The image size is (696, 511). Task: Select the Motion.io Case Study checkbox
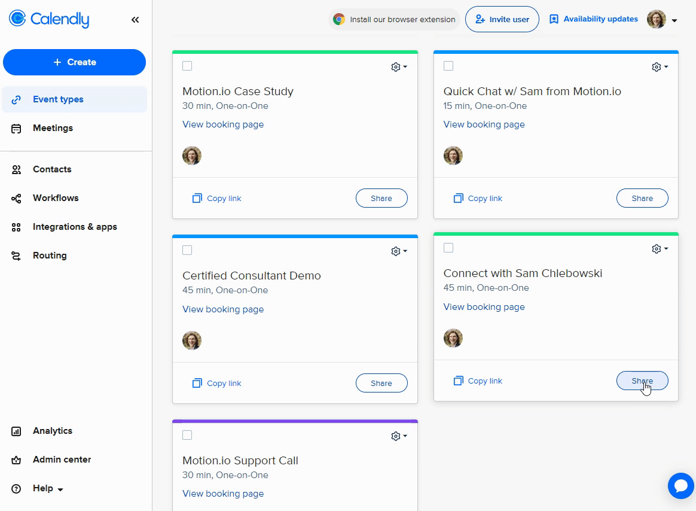pos(187,66)
